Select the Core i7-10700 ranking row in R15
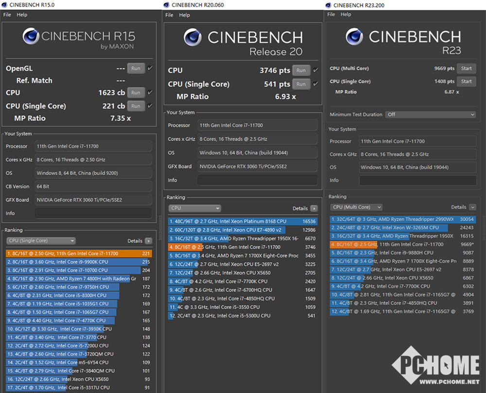This screenshot has height=393, width=486. point(79,270)
